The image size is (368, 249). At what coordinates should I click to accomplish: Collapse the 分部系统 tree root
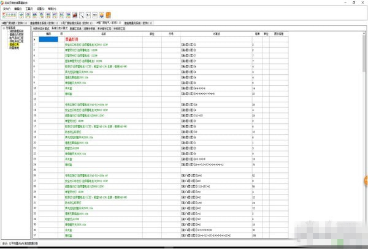[x=4, y=28]
